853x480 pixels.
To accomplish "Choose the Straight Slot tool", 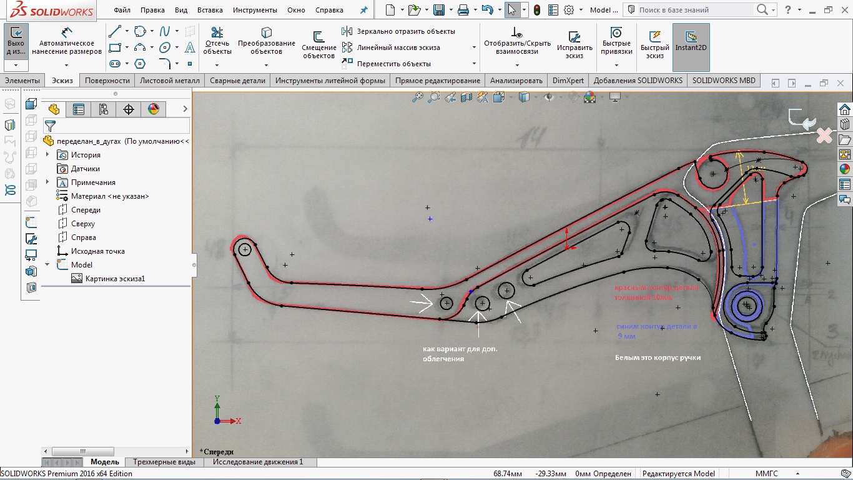I will point(114,64).
